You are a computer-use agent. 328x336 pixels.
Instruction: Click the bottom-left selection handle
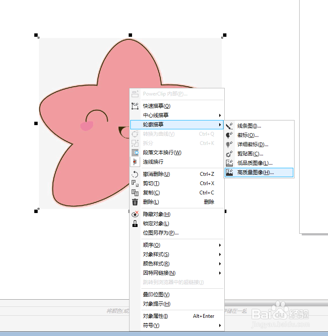tap(36, 211)
